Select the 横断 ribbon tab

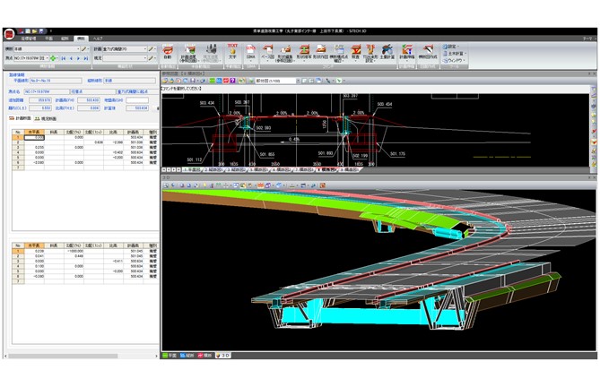82,39
